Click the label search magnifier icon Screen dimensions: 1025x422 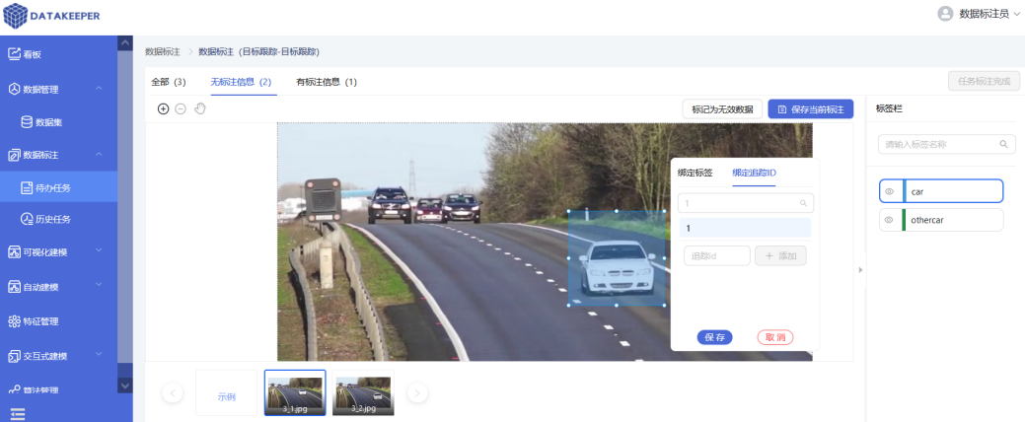click(1003, 144)
